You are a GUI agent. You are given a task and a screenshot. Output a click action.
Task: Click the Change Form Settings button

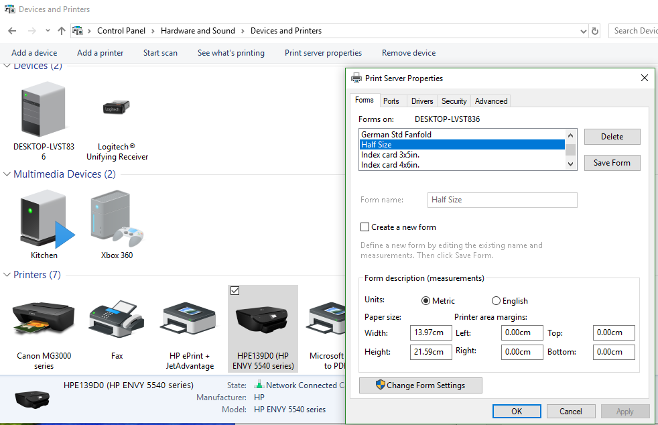click(420, 385)
